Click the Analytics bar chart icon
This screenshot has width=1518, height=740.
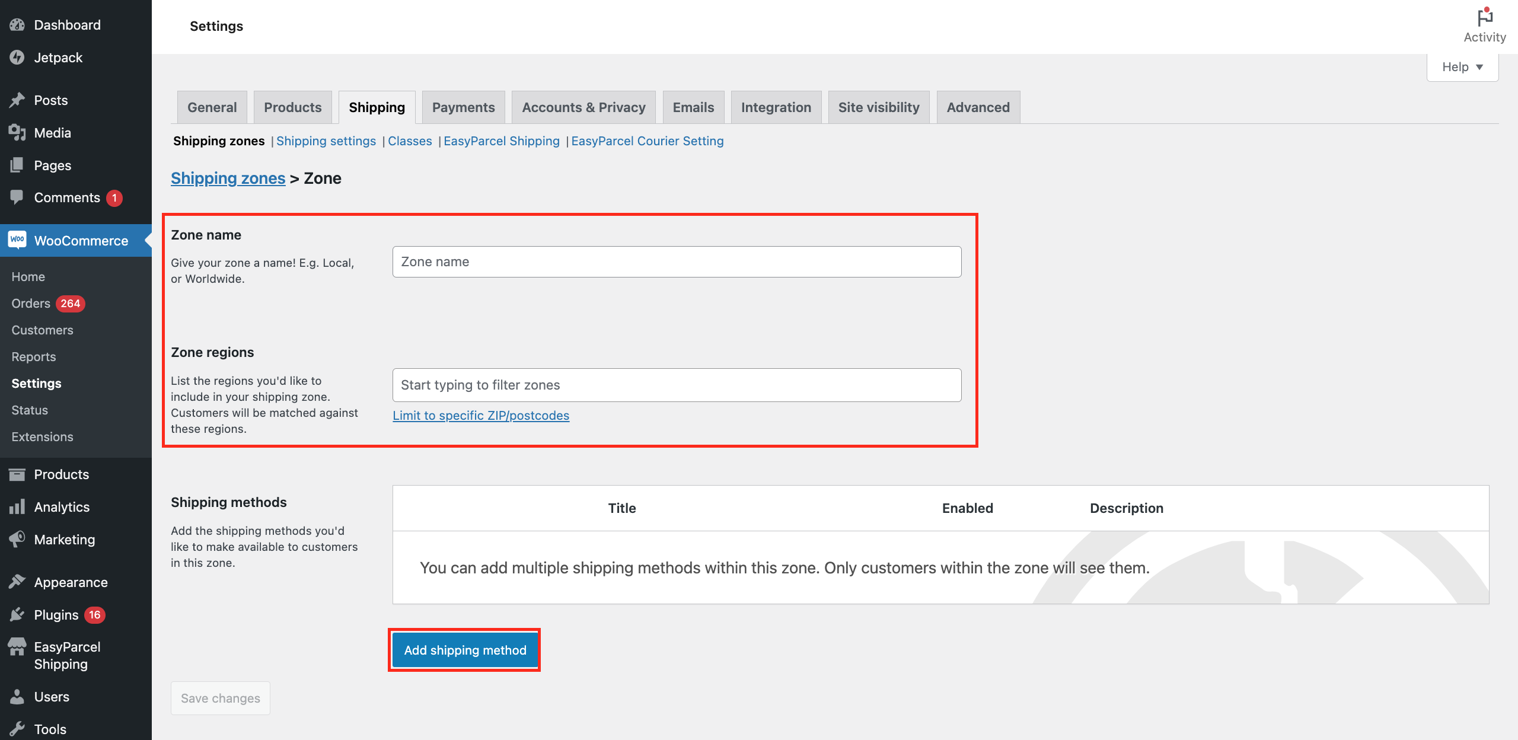(x=17, y=507)
